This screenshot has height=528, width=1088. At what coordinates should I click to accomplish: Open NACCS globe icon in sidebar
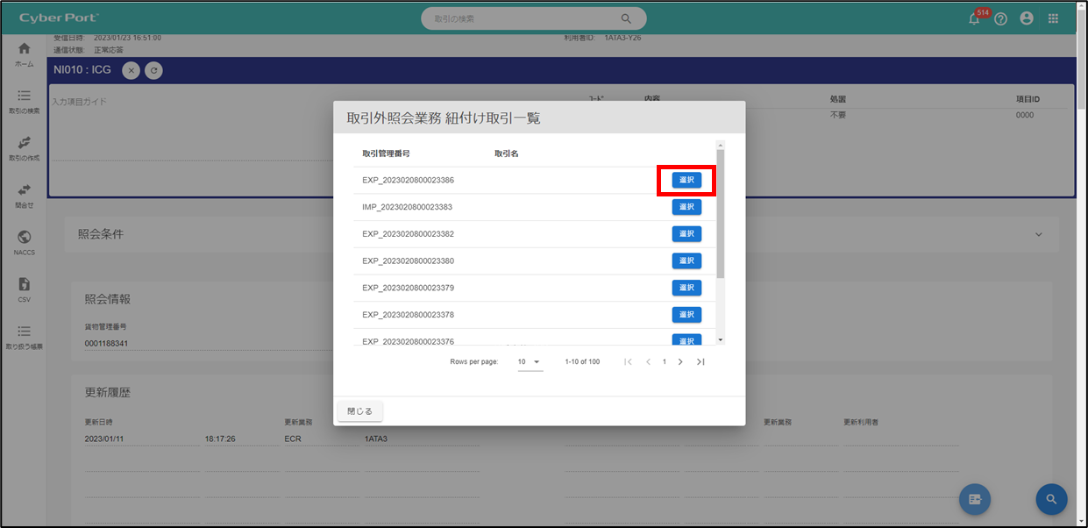click(x=25, y=241)
